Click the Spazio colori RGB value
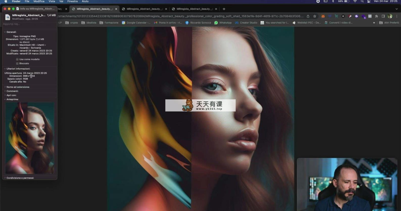 (x=26, y=79)
